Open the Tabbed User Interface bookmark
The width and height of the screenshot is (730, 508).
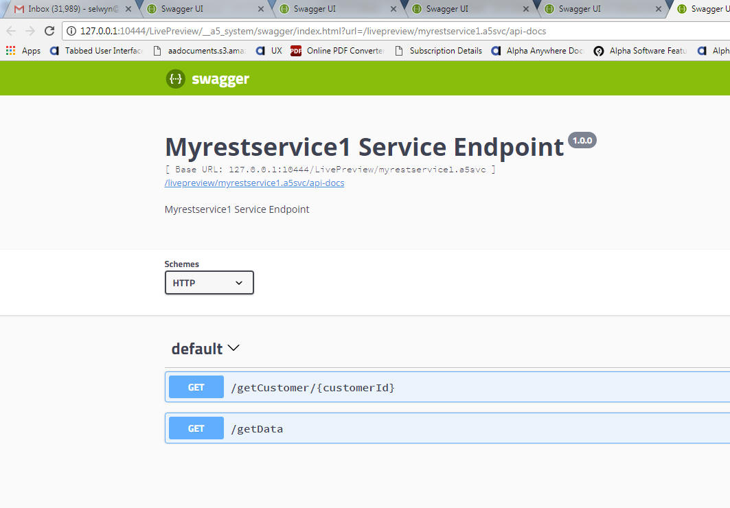pyautogui.click(x=96, y=51)
